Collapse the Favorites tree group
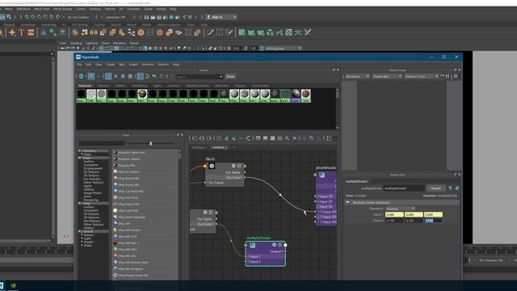Viewport: 517px width, 291px height. (x=80, y=151)
